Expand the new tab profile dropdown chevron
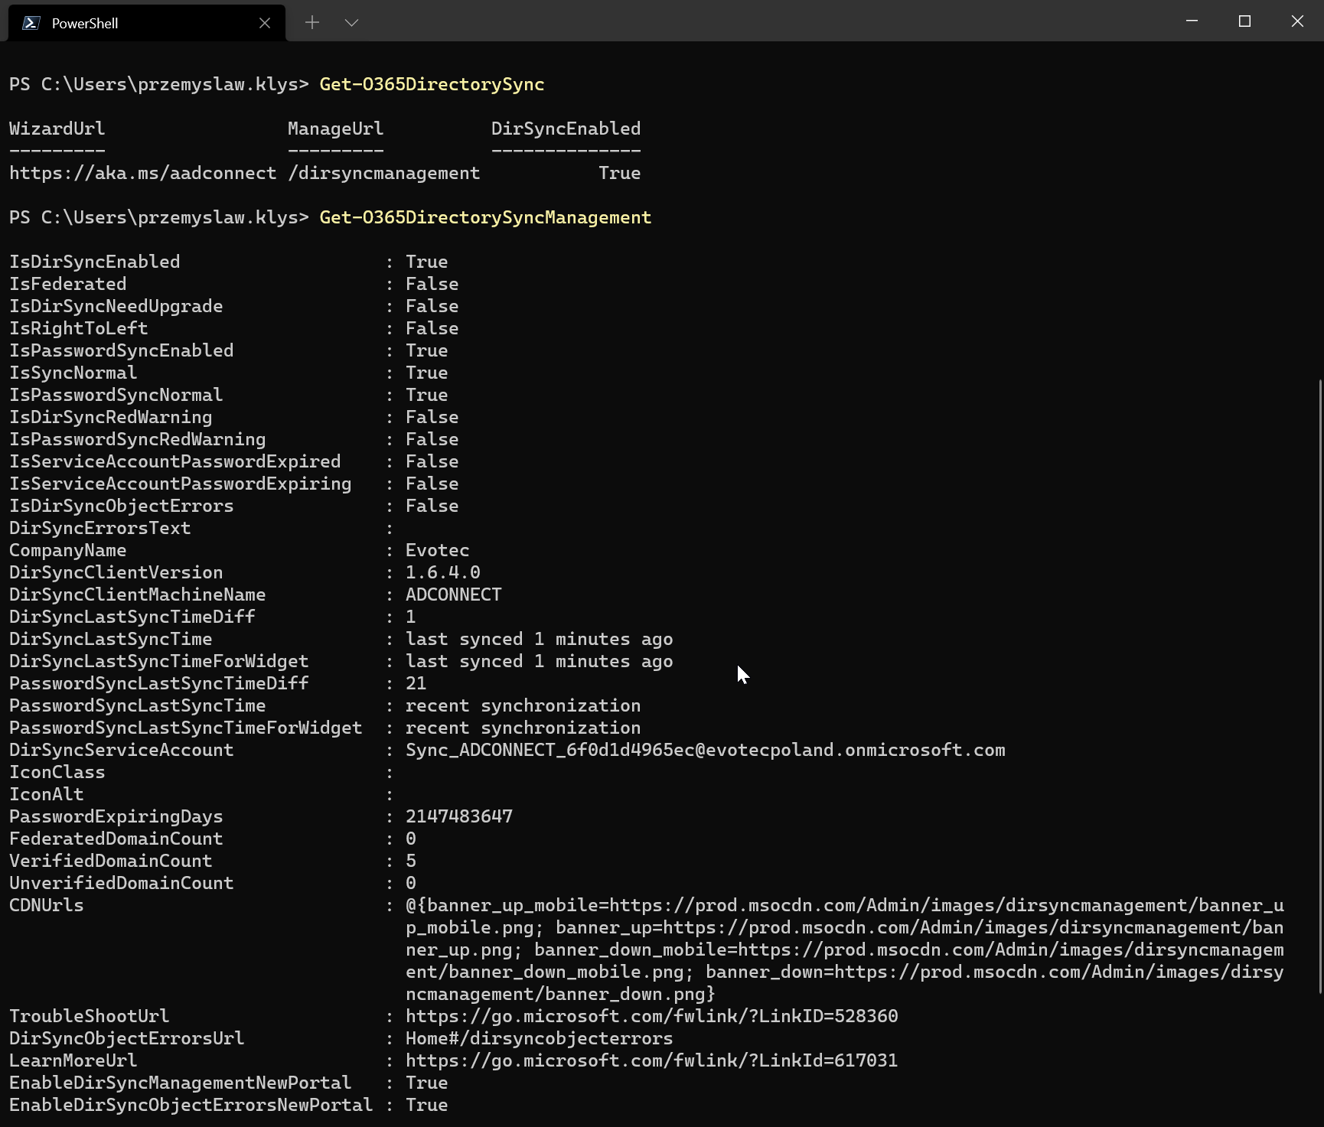The height and width of the screenshot is (1127, 1324). (x=352, y=23)
